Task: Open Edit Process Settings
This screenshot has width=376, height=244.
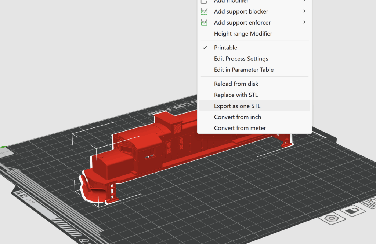Action: 241,59
